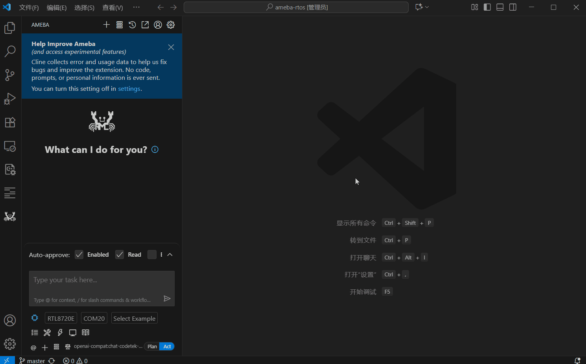Uncheck the Read auto-approve checkbox

(120, 255)
